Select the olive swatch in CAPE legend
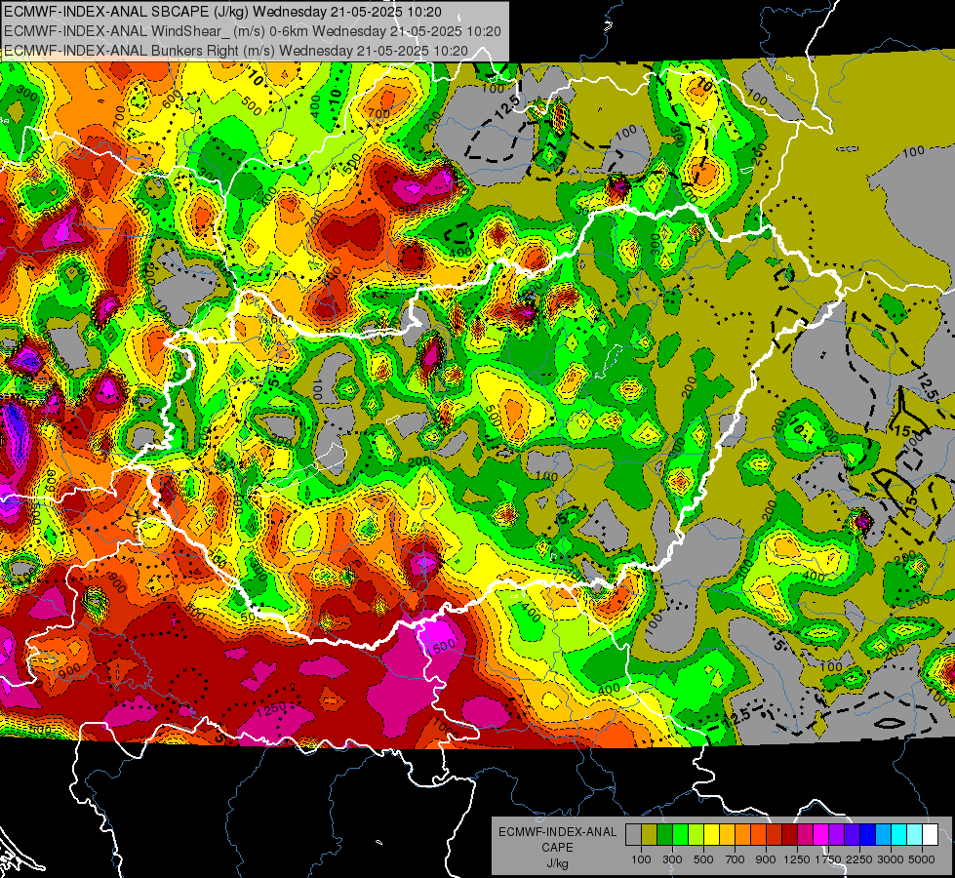The image size is (955, 878). click(649, 835)
